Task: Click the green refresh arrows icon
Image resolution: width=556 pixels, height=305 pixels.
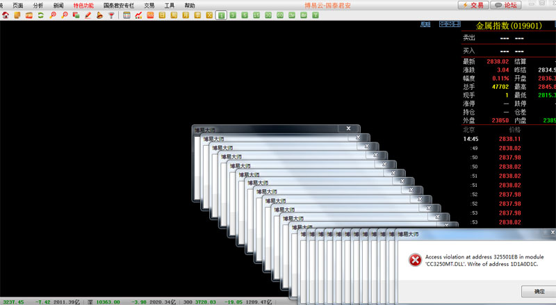Action: click(x=41, y=15)
